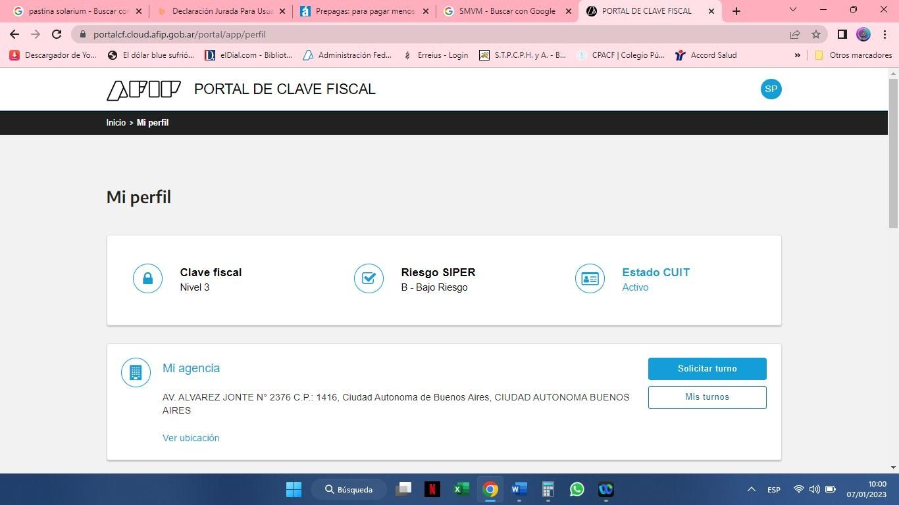This screenshot has width=899, height=505.
Task: Go to Inicio in breadcrumb
Action: tap(116, 123)
